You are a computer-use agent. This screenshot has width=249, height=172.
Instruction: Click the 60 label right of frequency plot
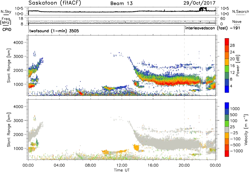pos(223,19)
